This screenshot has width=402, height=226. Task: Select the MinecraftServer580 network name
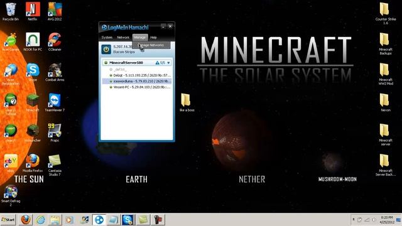pos(126,63)
